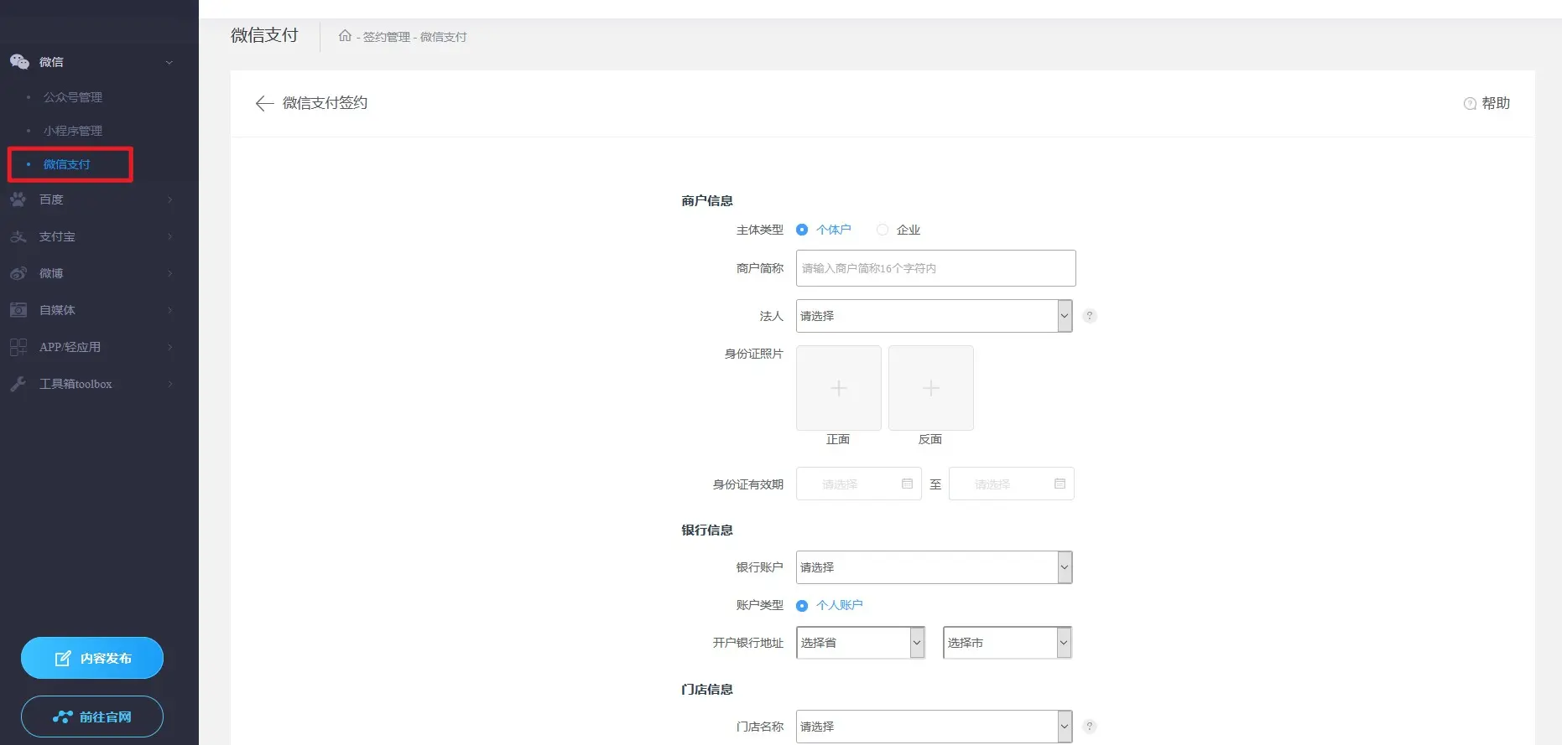Screen dimensions: 1562x745
Task: Open the 帮助 help link
Action: coord(1487,103)
